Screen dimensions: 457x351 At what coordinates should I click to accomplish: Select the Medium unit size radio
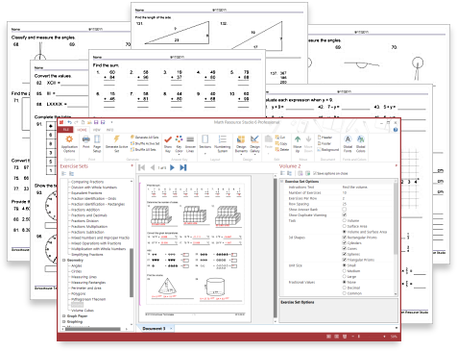point(345,271)
